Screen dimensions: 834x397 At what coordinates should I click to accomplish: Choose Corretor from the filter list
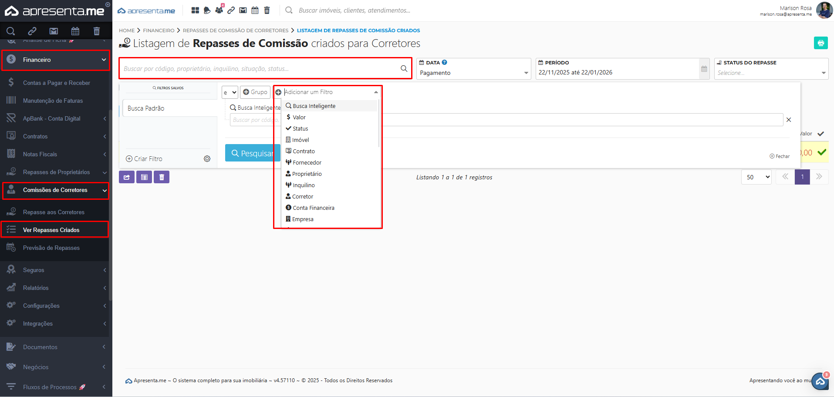[x=302, y=197]
